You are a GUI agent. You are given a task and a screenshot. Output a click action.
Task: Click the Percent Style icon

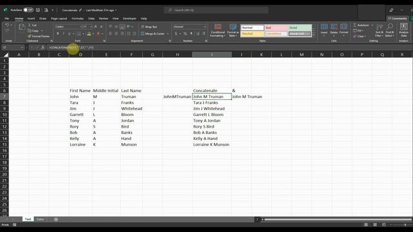[185, 34]
